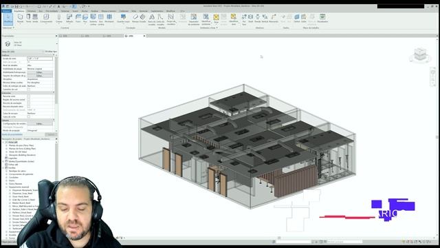This screenshot has width=440, height=248.
Task: Choose the Shaft opening tool
Action: click(250, 19)
